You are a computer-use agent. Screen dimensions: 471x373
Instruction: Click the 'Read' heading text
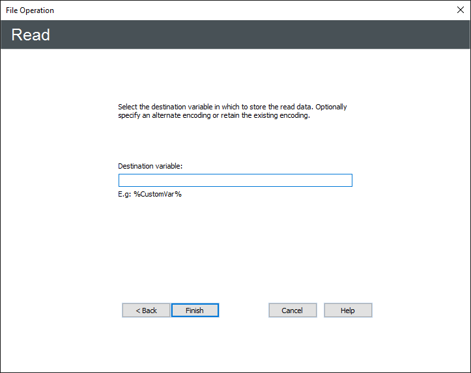pos(31,35)
